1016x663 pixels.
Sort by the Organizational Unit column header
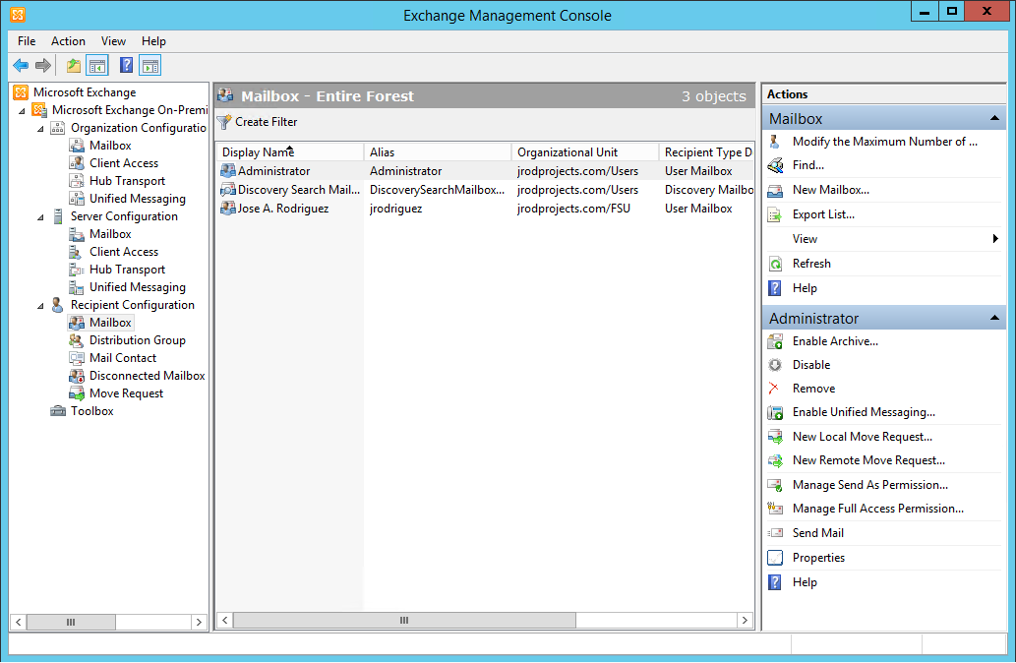585,152
